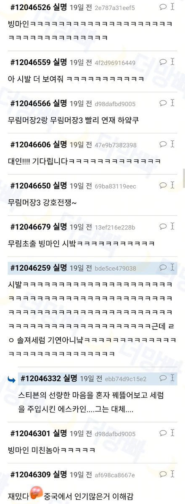
Task: Click the curved reply arrow beside #12046332
Action: point(12,380)
